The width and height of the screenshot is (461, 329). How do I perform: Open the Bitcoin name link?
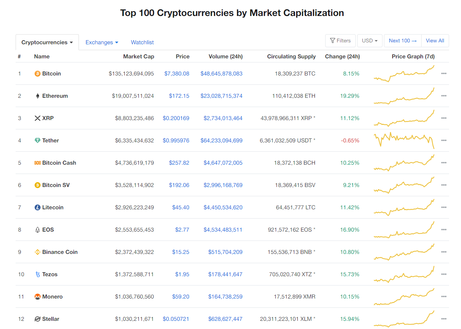[x=51, y=74]
